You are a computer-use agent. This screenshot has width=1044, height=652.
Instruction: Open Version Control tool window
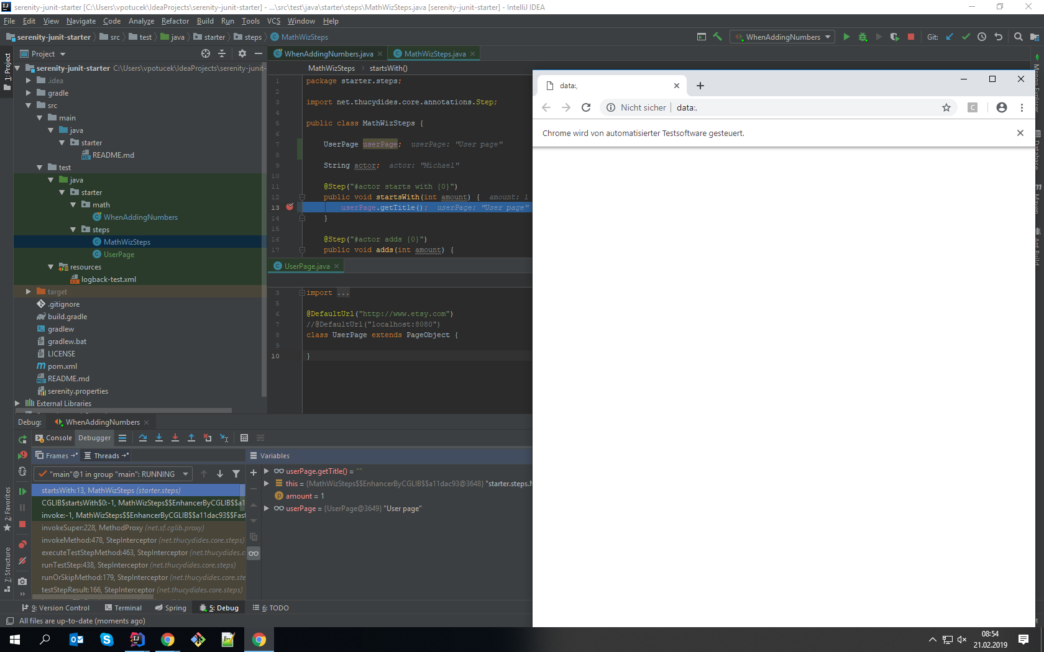click(55, 608)
